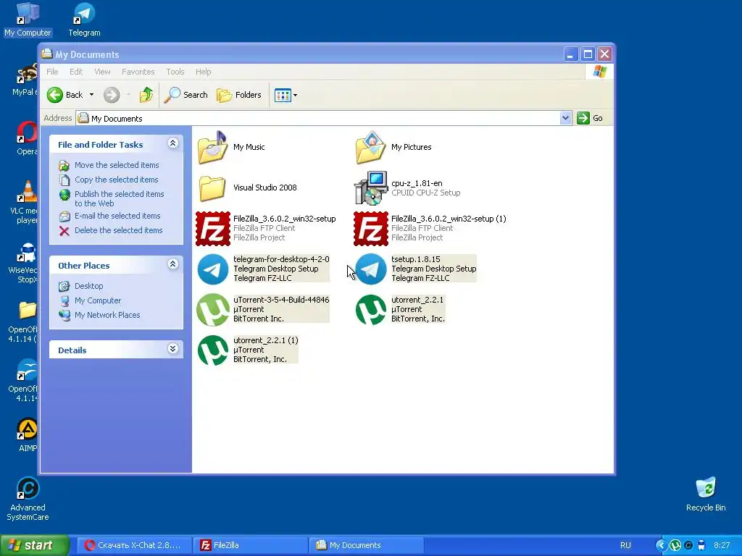Click the uTorrent system tray icon
The height and width of the screenshot is (556, 742).
click(x=675, y=545)
